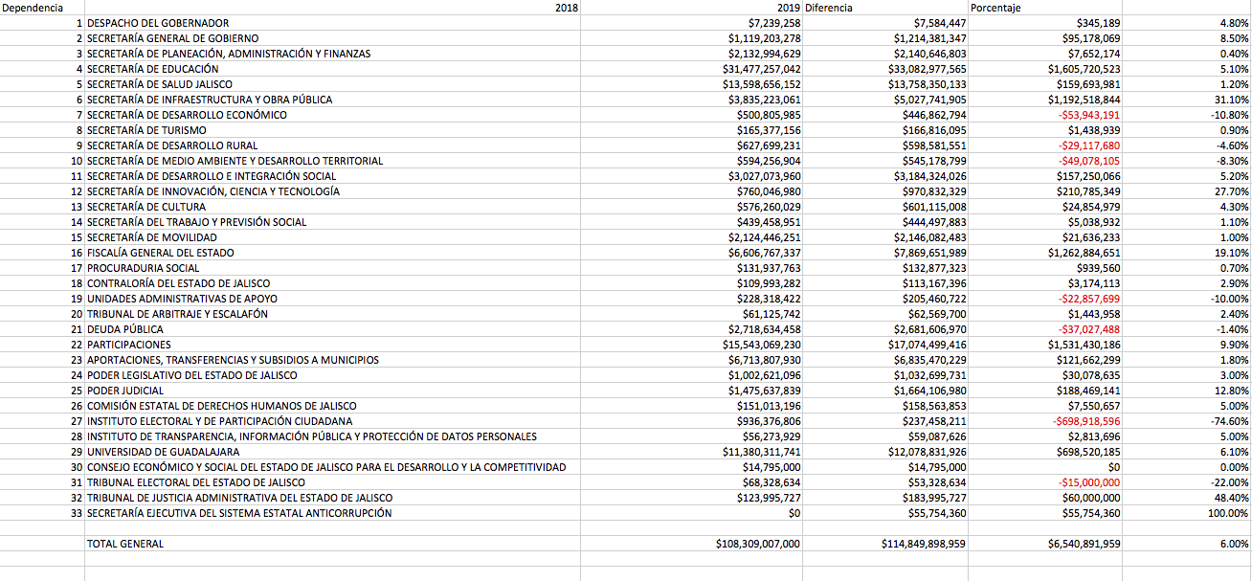The height and width of the screenshot is (581, 1252).
Task: Select the cell with value $13,758,350,133
Action: tap(885, 84)
